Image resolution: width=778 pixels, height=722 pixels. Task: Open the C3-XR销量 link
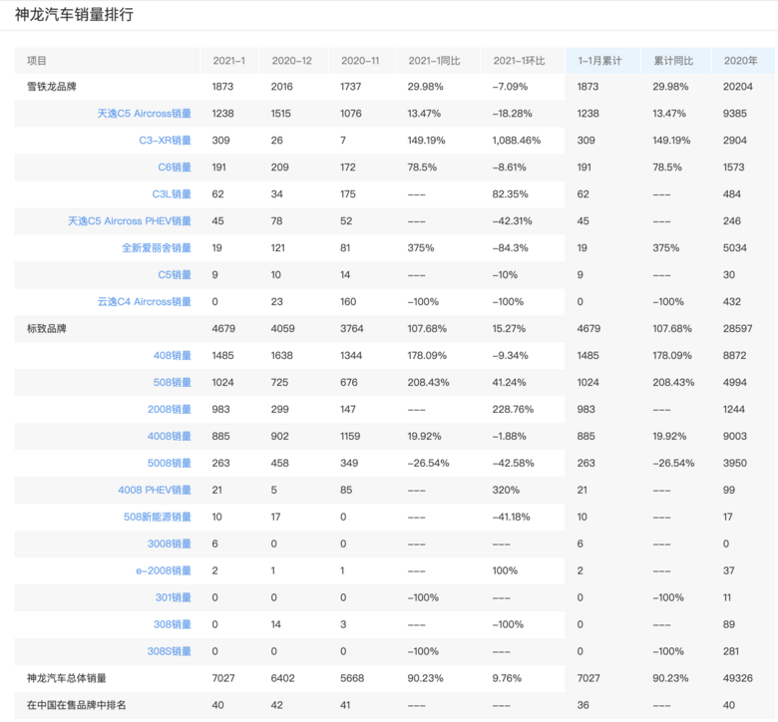(165, 141)
